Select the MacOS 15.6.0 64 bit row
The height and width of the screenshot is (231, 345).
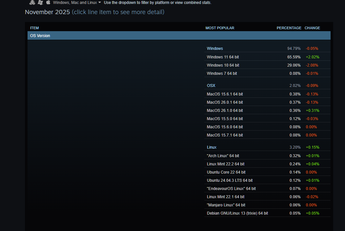click(267, 127)
